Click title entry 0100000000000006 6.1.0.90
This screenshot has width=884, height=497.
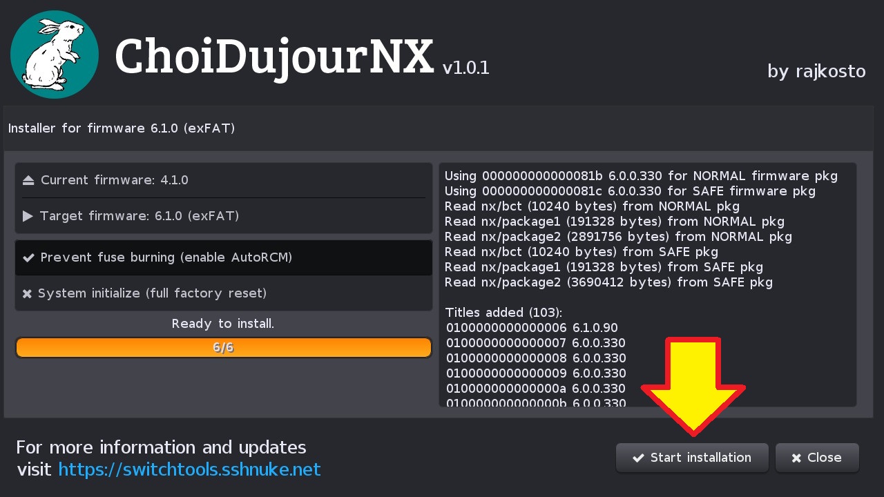pyautogui.click(x=532, y=328)
